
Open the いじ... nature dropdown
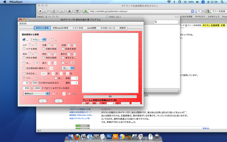point(39,39)
